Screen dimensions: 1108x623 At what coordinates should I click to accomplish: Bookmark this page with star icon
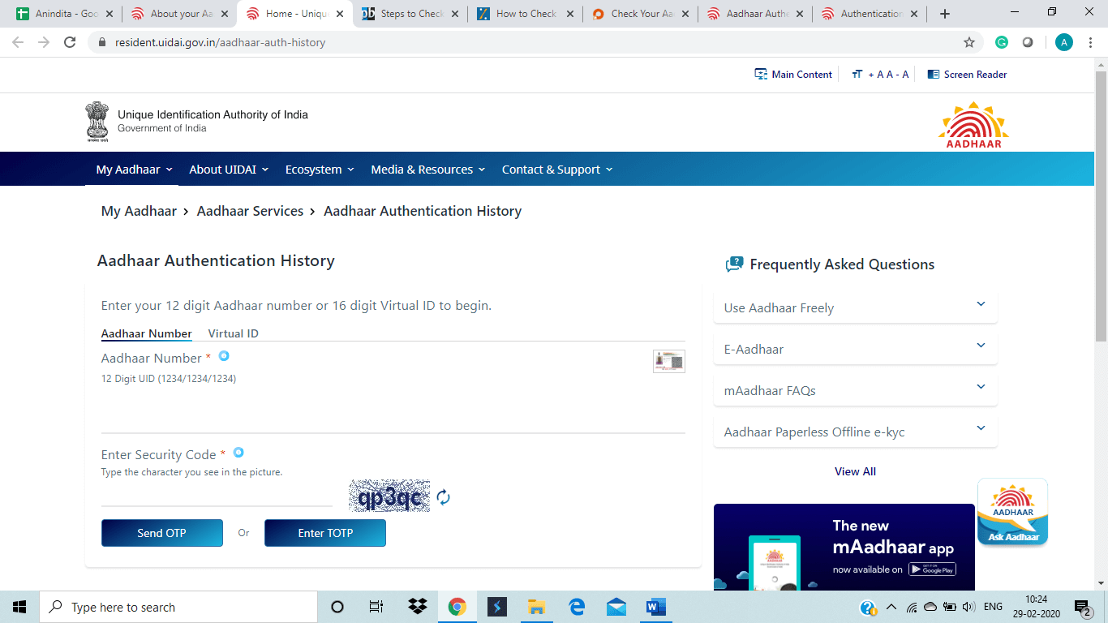tap(968, 42)
